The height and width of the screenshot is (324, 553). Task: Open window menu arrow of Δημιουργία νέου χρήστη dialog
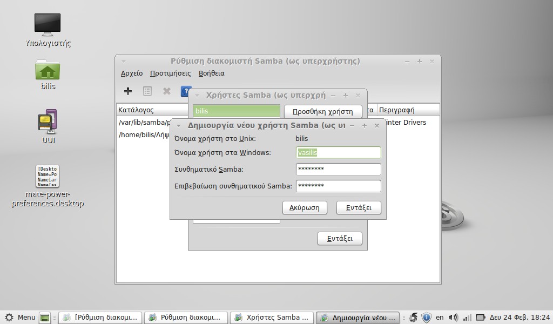(x=178, y=126)
